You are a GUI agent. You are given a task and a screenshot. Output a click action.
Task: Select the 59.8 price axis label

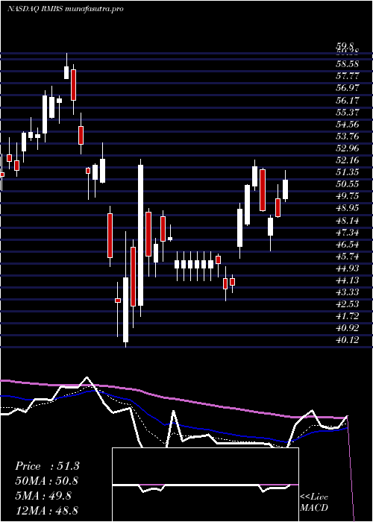click(x=346, y=46)
